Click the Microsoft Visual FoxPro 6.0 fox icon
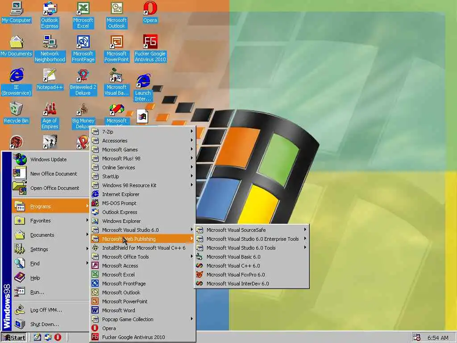The height and width of the screenshot is (343, 457). pos(199,275)
